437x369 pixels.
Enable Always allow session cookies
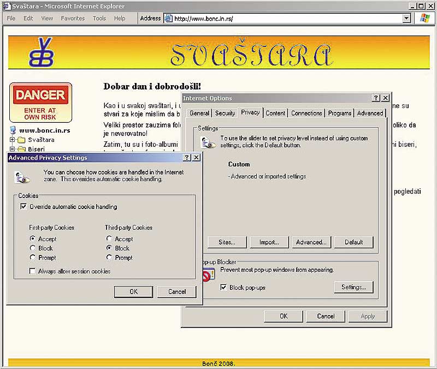click(x=32, y=271)
